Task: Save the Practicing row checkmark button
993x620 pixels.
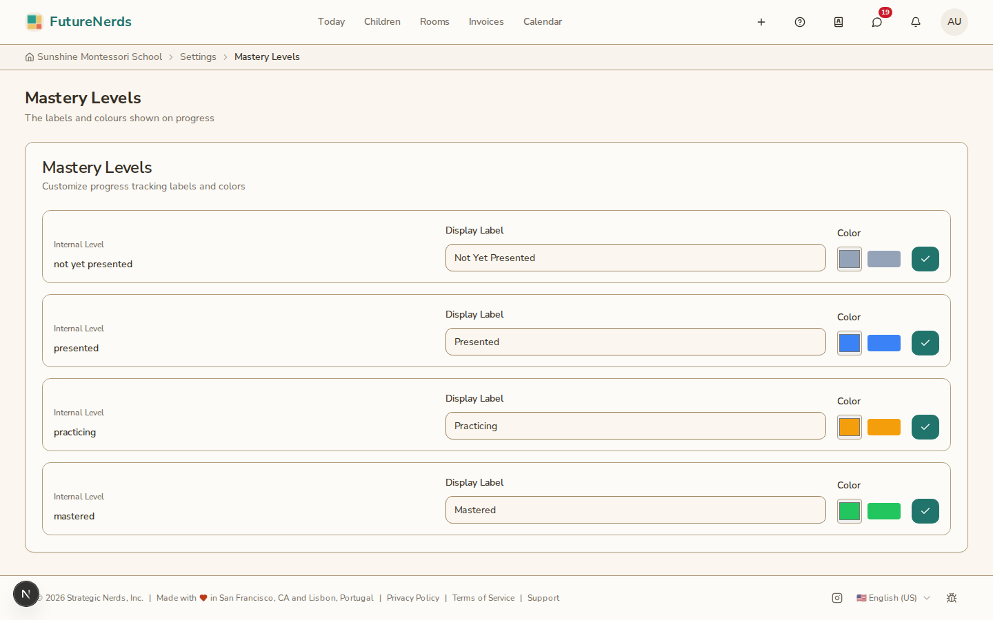Action: point(925,427)
